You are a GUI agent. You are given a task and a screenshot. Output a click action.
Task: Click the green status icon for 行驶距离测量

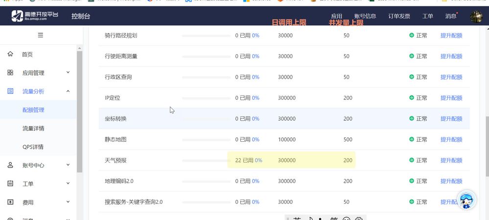[411, 56]
